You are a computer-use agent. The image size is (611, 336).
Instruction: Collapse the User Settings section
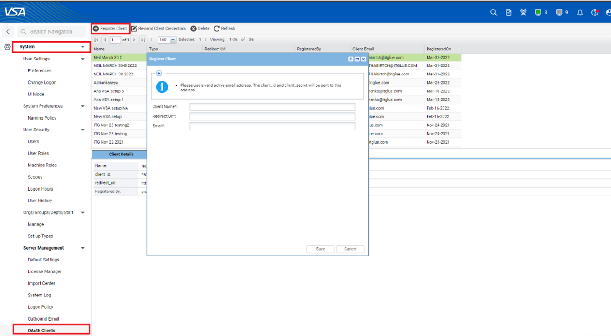tap(83, 59)
